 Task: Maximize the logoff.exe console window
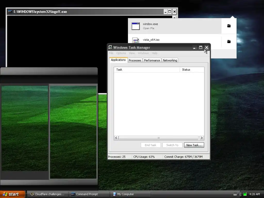(170, 12)
